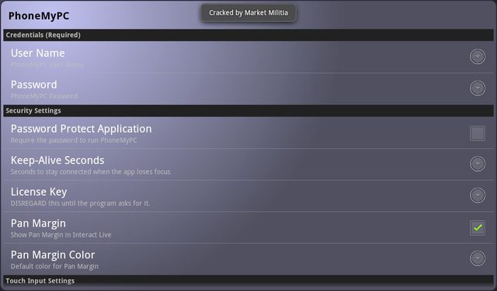Tap the License Key title
This screenshot has height=291, width=497.
[39, 192]
